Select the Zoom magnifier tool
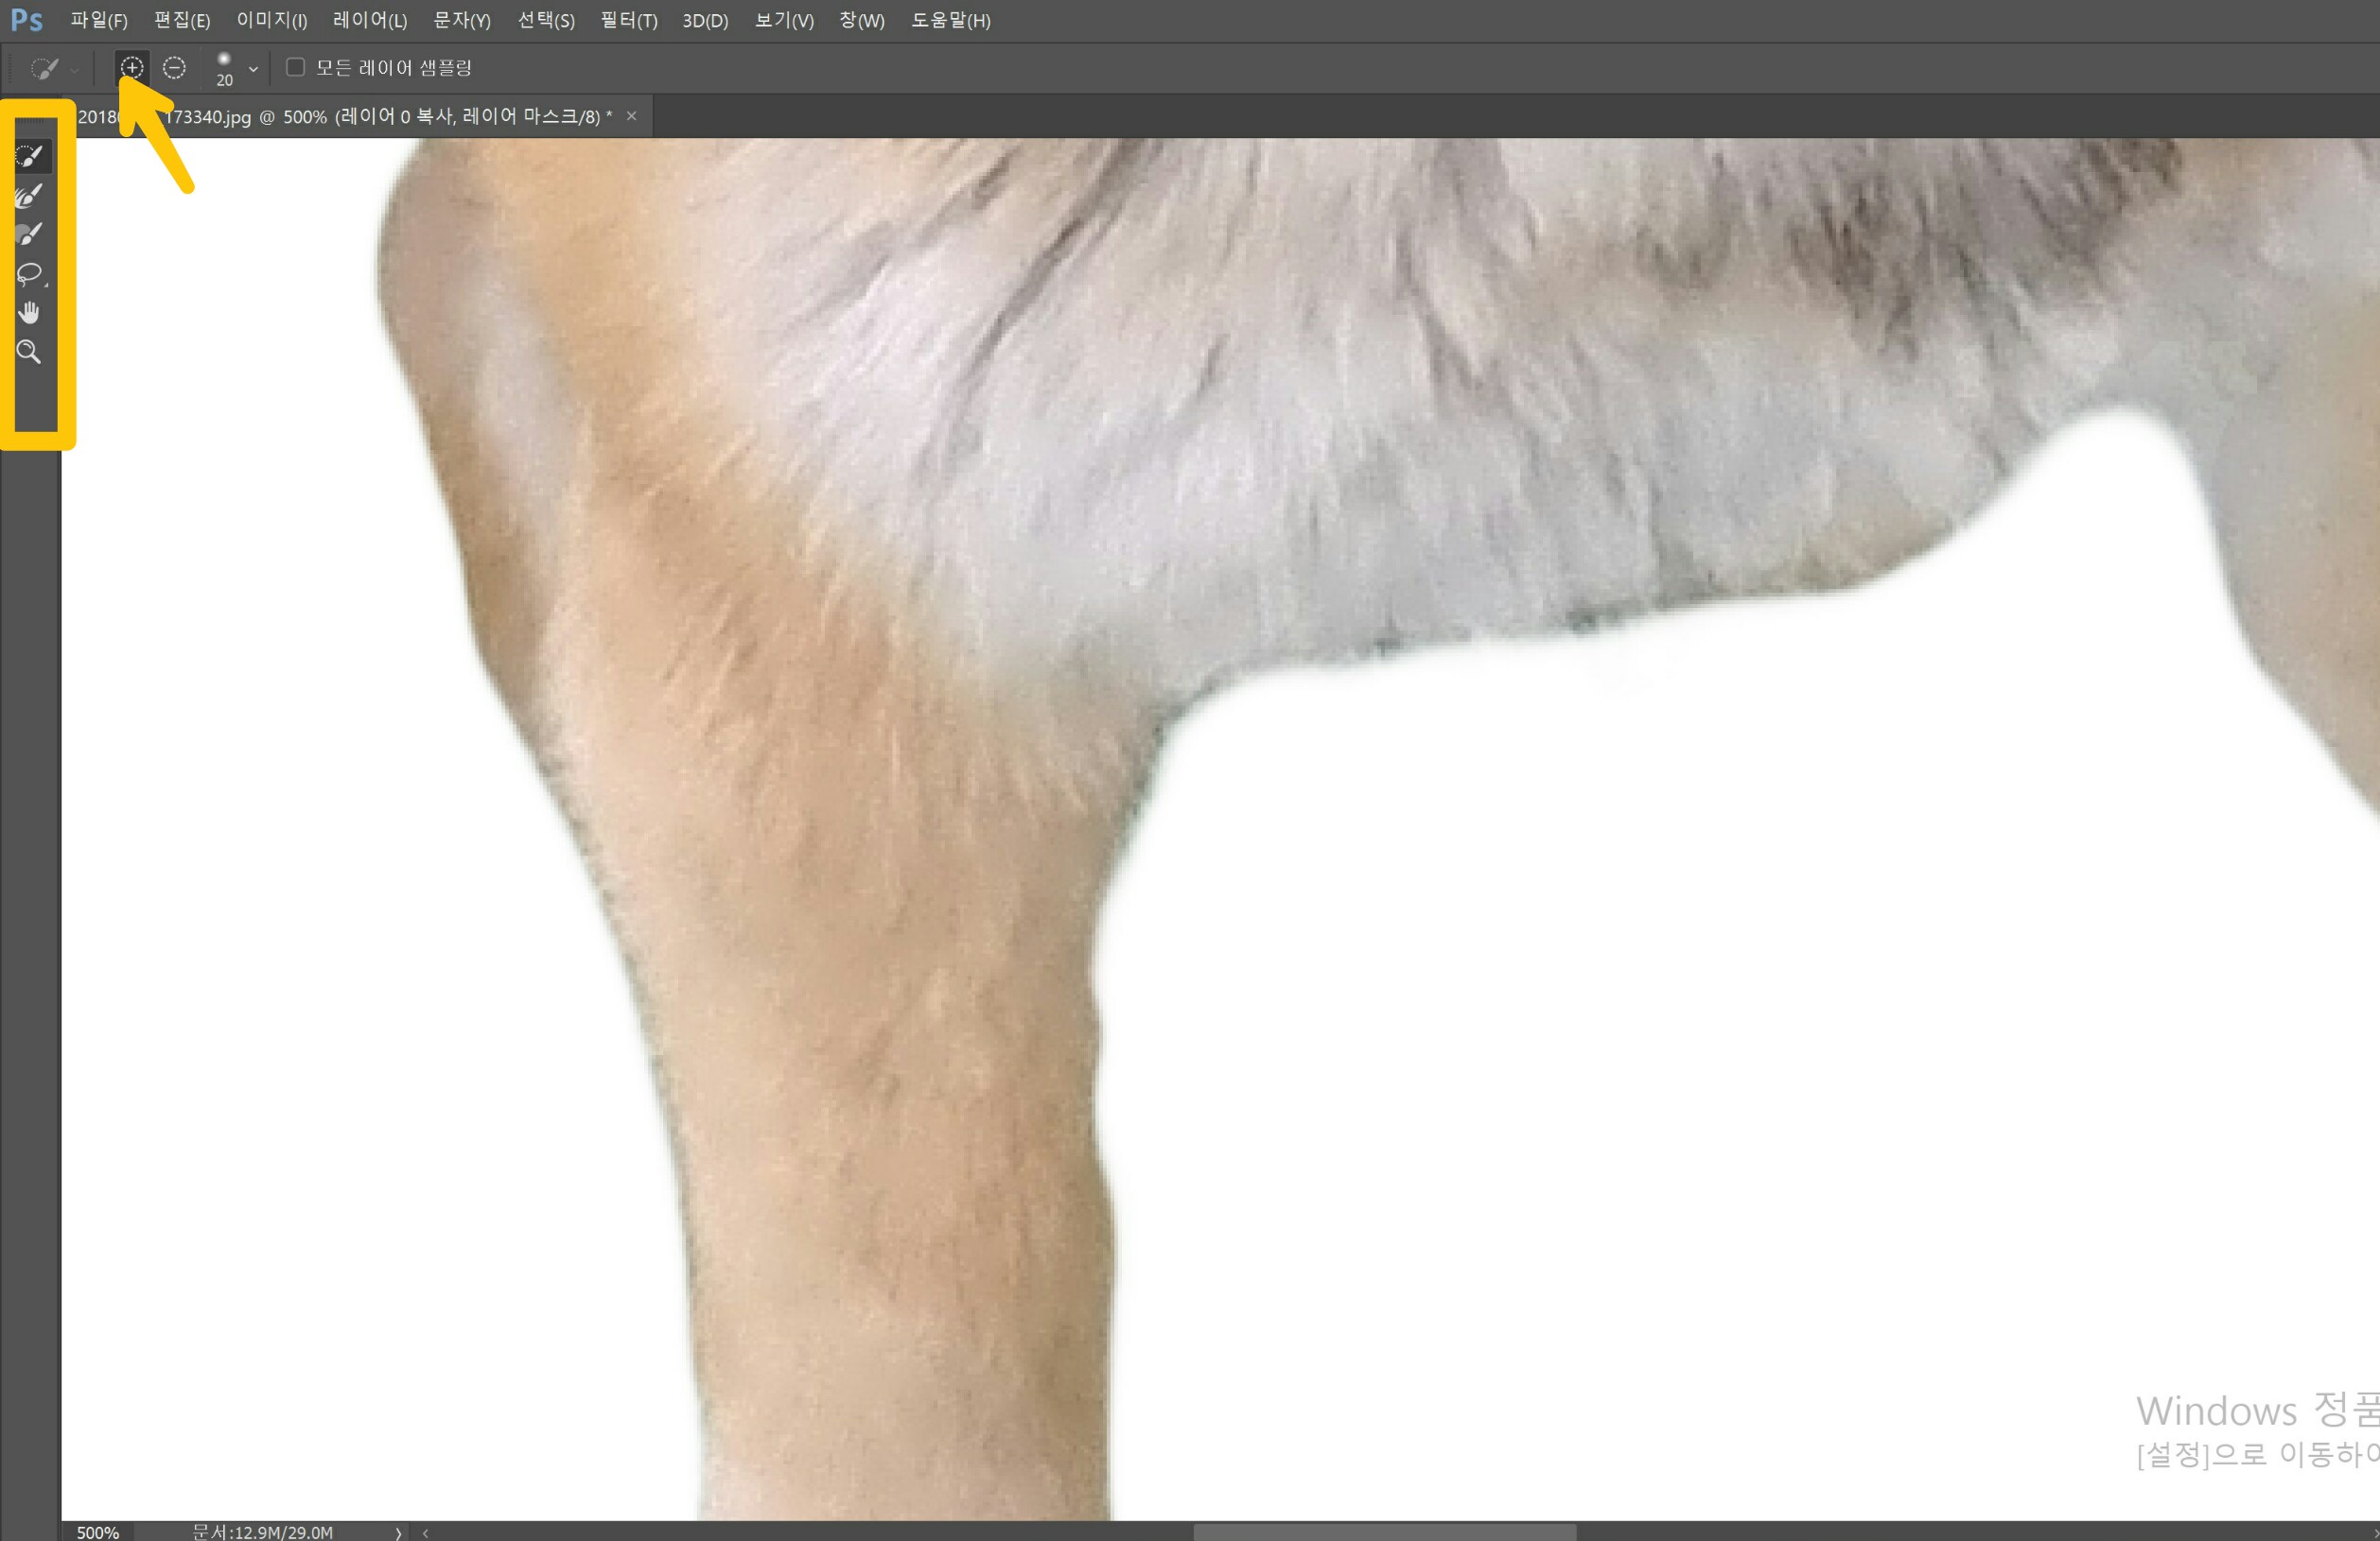This screenshot has height=1541, width=2380. [x=29, y=352]
